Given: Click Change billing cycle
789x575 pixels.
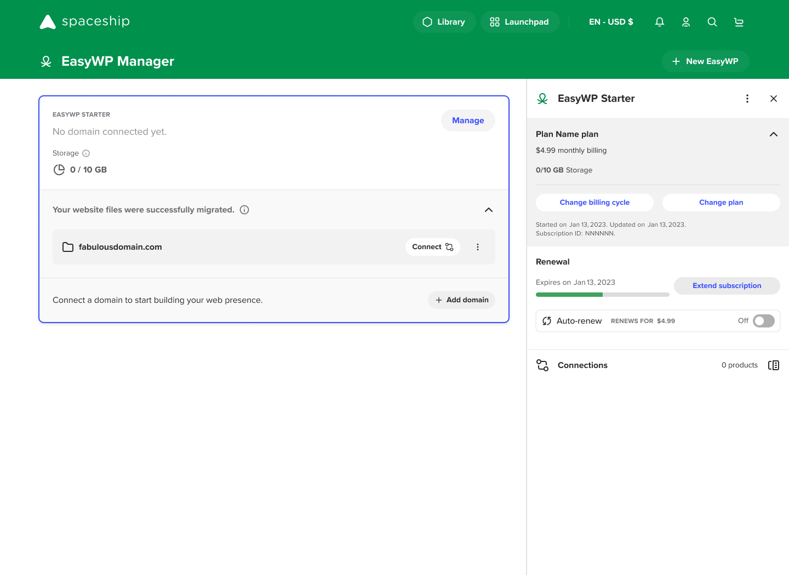Looking at the screenshot, I should pyautogui.click(x=594, y=203).
